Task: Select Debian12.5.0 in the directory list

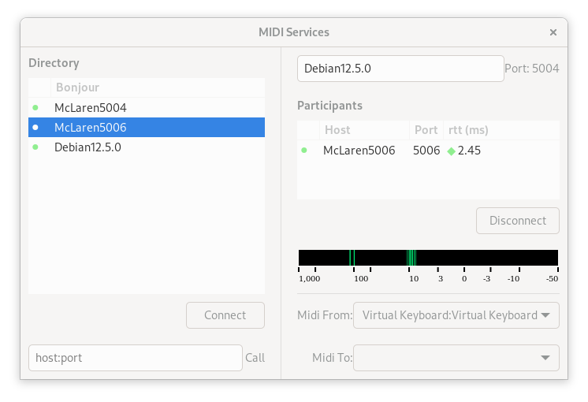Action: click(147, 147)
